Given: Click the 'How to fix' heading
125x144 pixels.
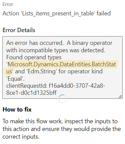Looking at the screenshot, I should tap(17, 110).
